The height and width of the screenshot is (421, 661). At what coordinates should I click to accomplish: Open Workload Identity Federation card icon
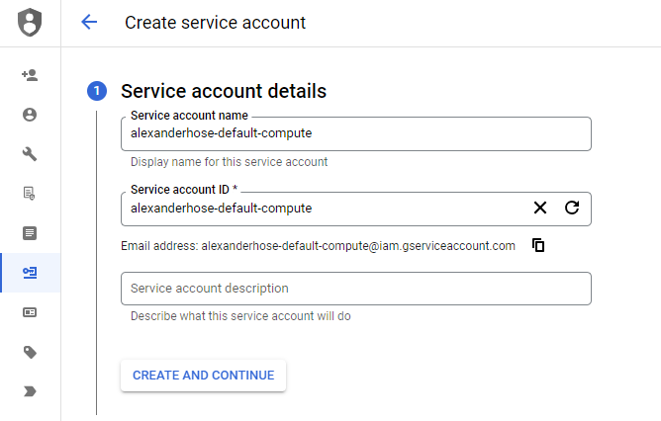[30, 312]
